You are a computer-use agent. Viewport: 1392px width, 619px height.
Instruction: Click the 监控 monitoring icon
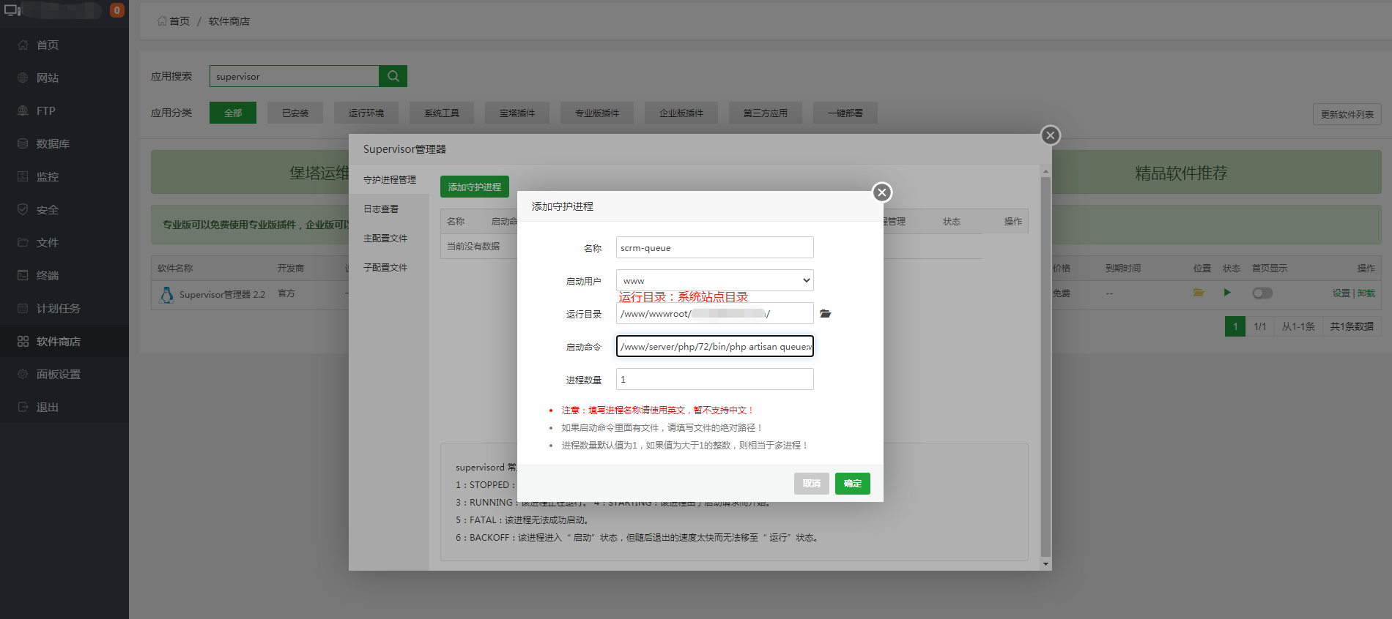click(x=23, y=176)
